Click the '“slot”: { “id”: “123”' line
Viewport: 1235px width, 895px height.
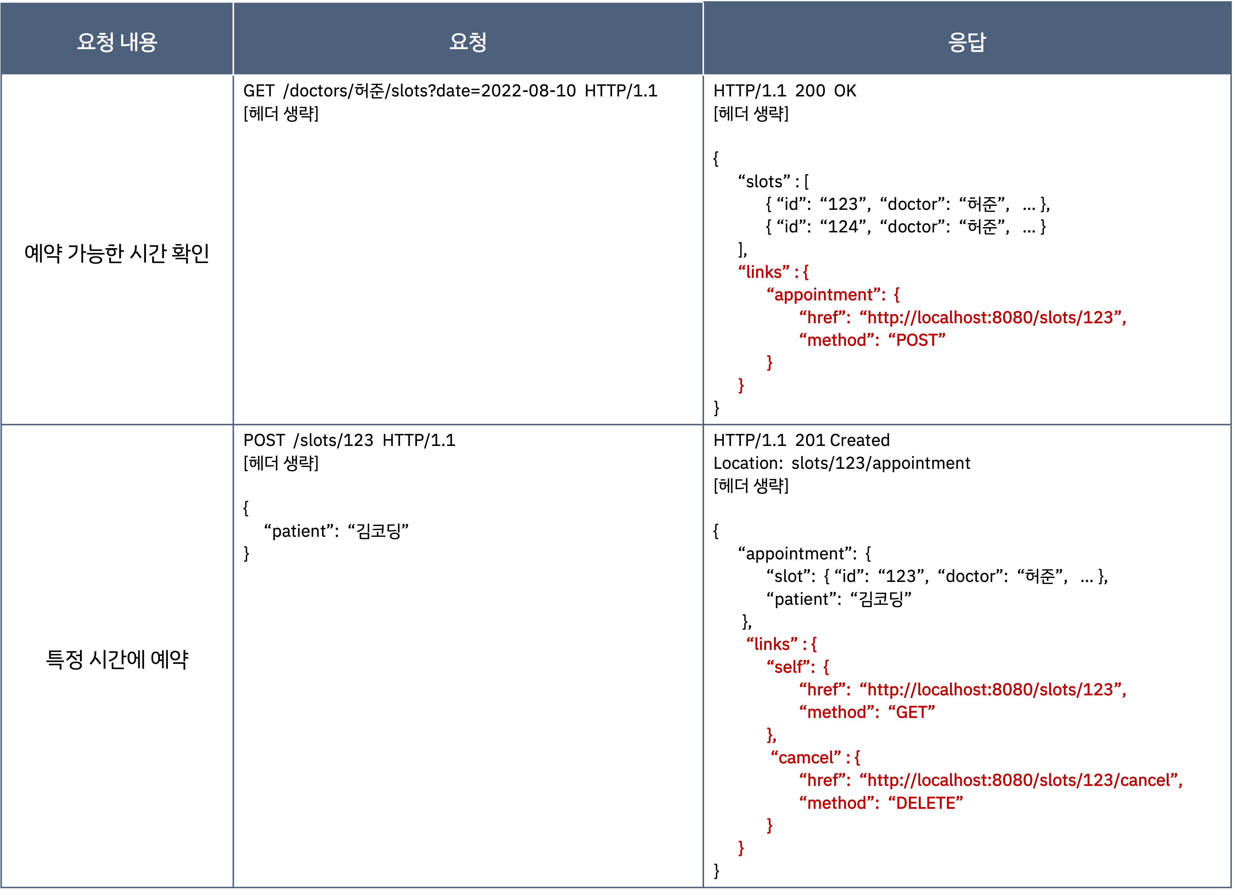click(937, 576)
